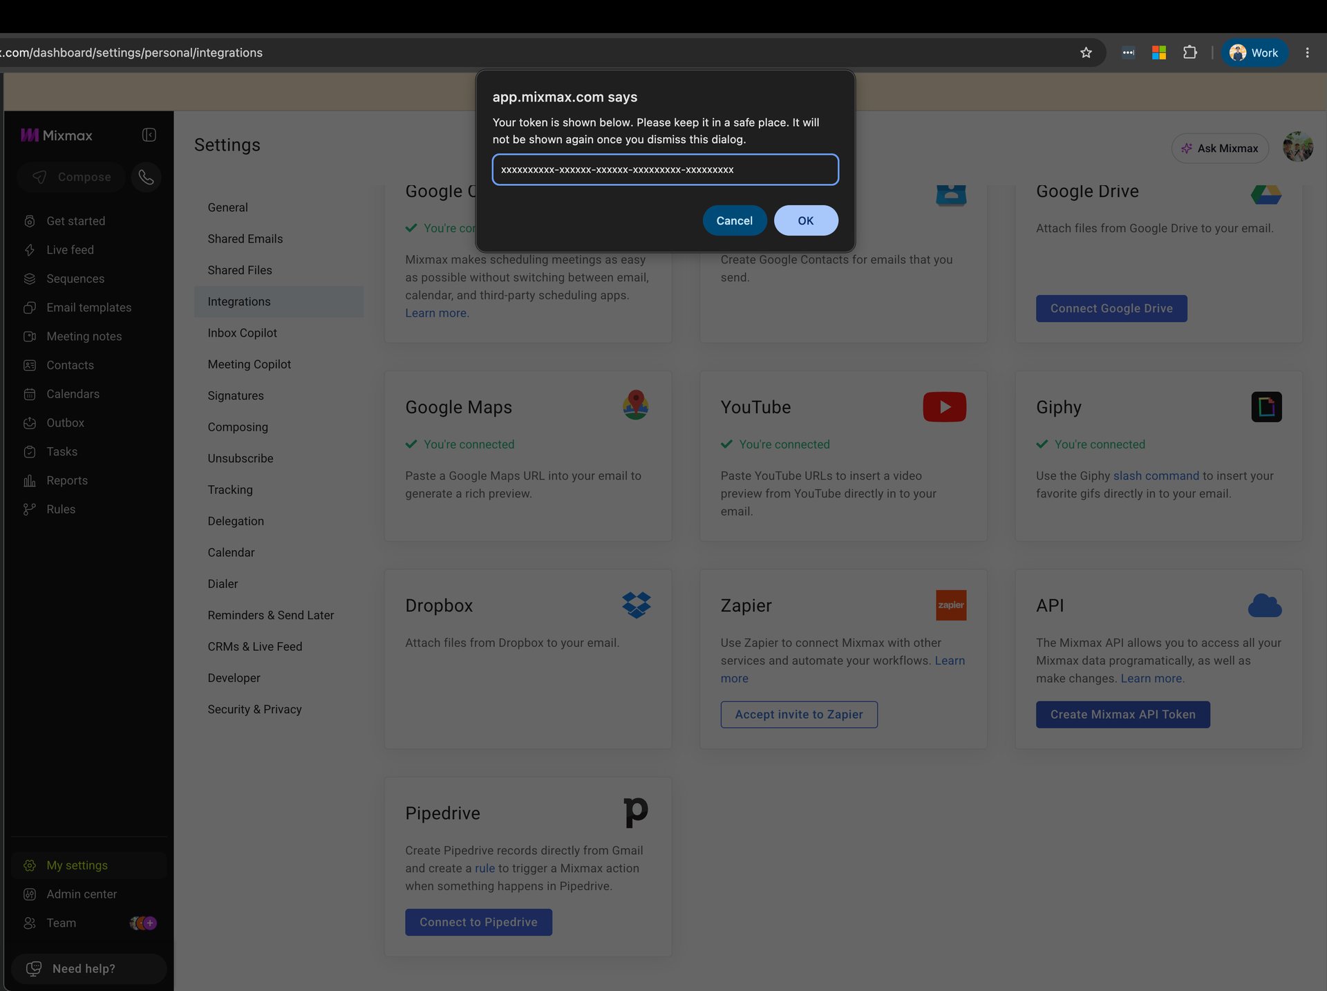The height and width of the screenshot is (991, 1327).
Task: Click the YouTube logo icon
Action: [x=944, y=407]
